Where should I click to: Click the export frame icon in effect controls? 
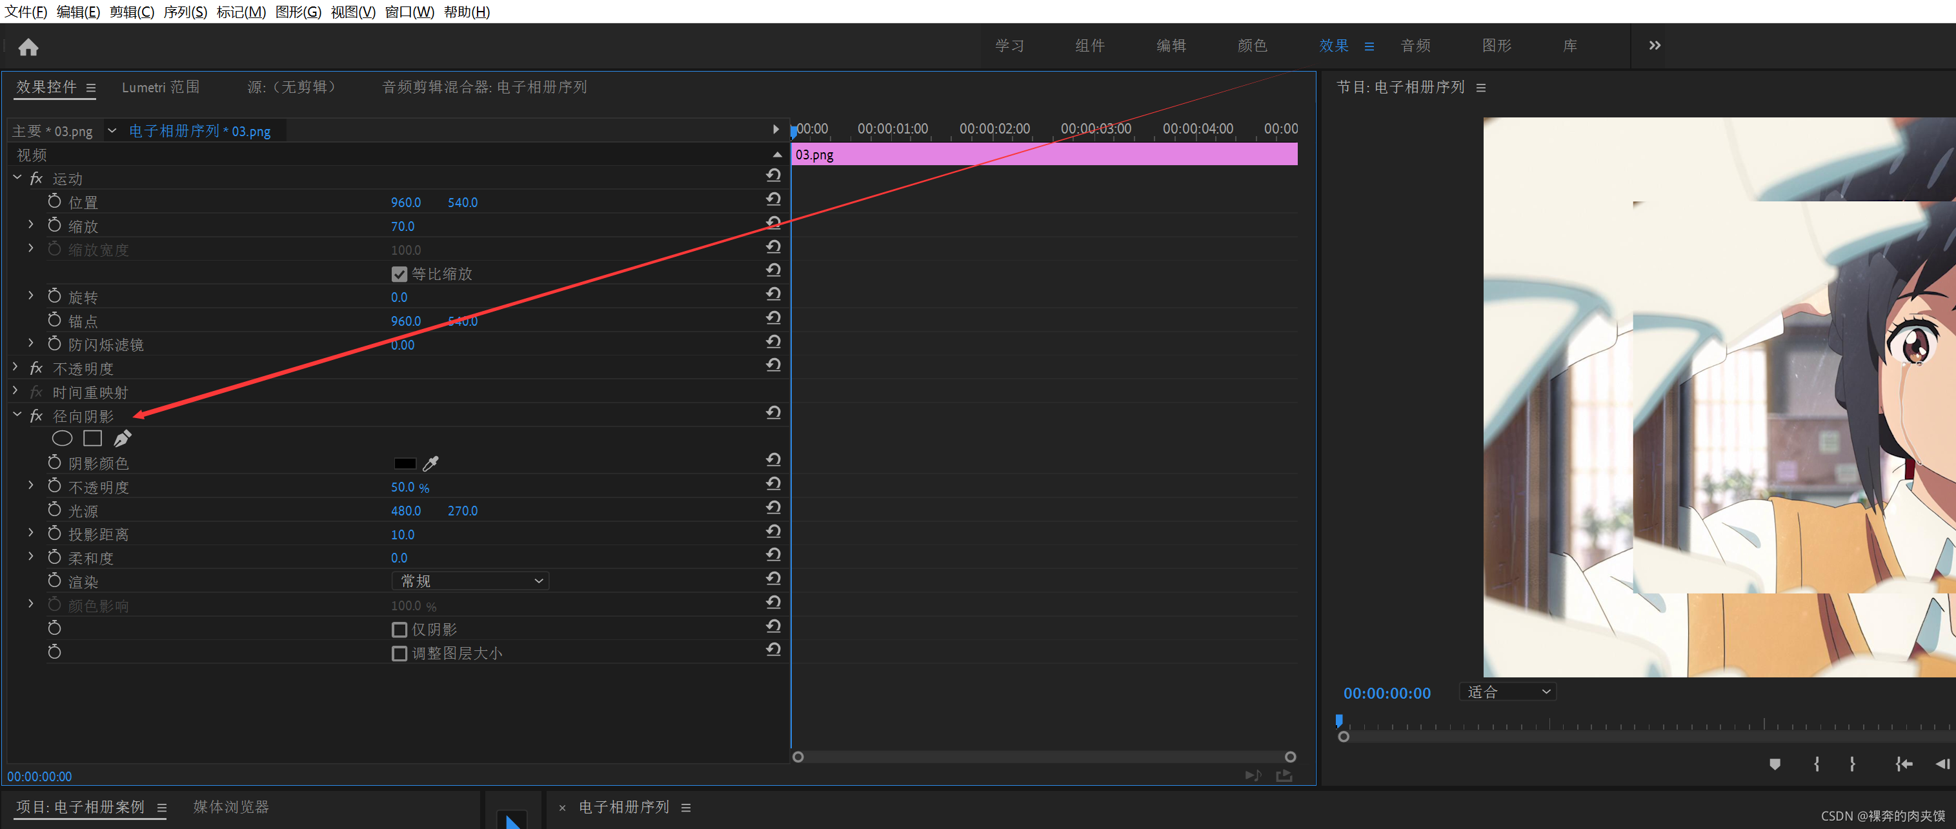coord(1284,775)
